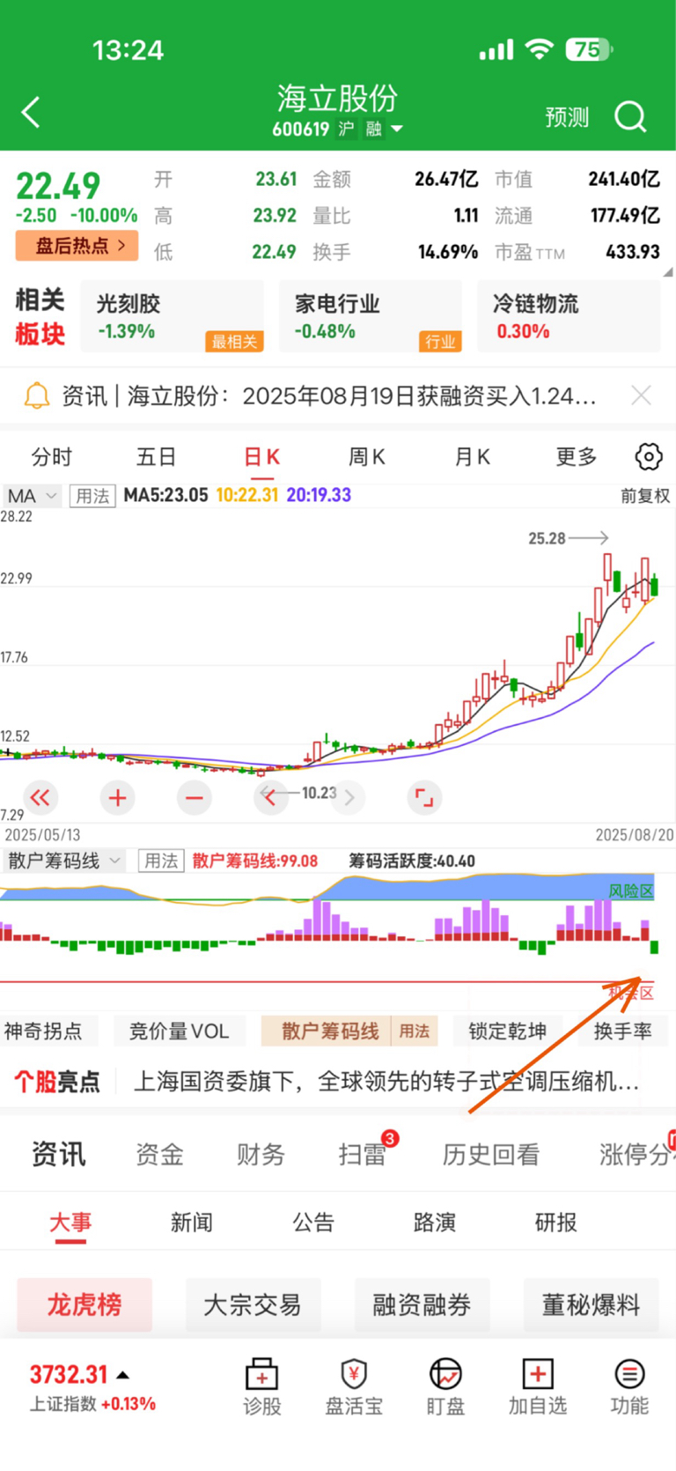The width and height of the screenshot is (676, 1471).
Task: Select 新闻 sub-tab
Action: [192, 1223]
